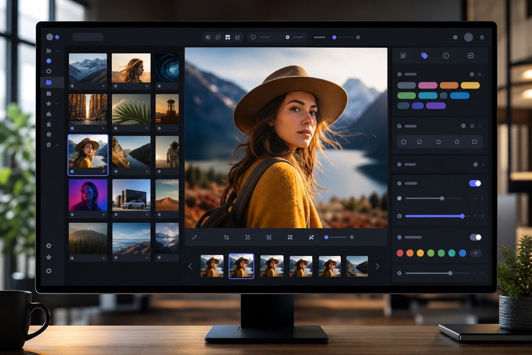The image size is (532, 355).
Task: Click the blue slider handle in right panel
Action: [462, 216]
